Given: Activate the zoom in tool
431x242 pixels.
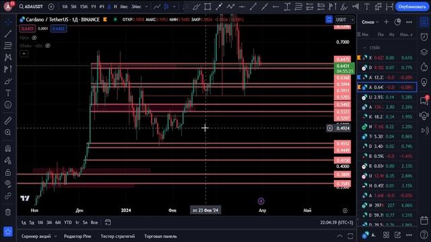Looking at the screenshot, I should [x=8, y=132].
